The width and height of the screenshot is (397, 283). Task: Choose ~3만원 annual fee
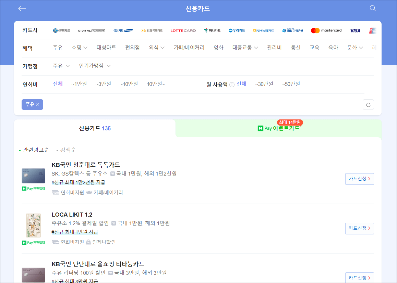pos(103,84)
